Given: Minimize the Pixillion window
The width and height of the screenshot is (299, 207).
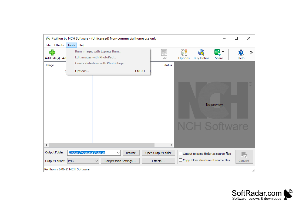Looking at the screenshot, I should 224,38.
